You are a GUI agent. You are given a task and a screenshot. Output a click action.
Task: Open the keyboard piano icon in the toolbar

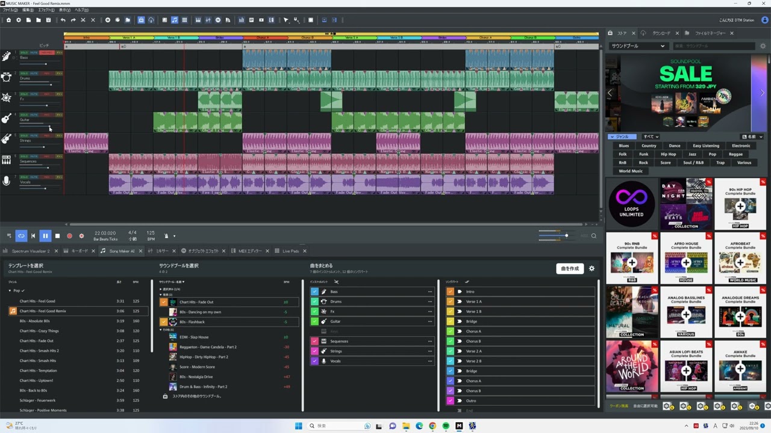(198, 20)
